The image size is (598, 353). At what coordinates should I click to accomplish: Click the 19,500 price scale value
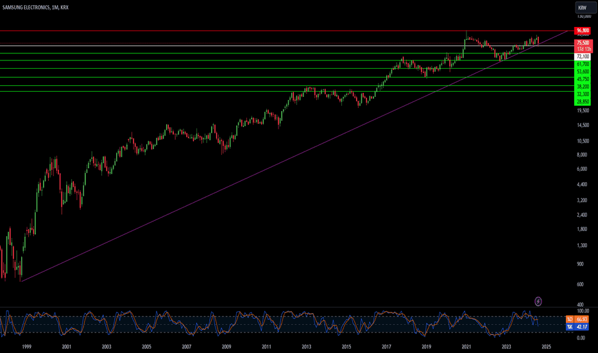click(x=583, y=110)
